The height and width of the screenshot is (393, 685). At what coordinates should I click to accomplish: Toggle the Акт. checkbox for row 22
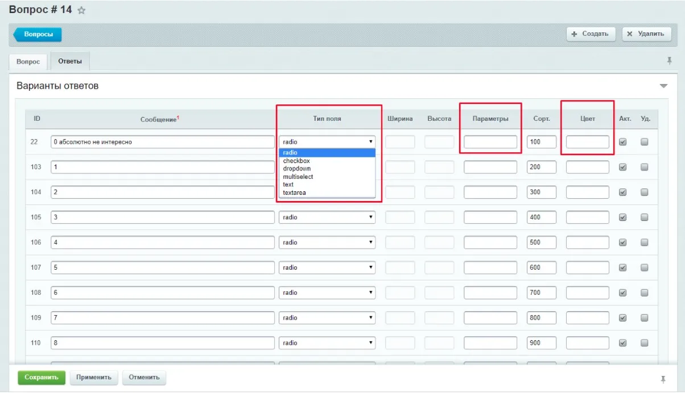coord(622,142)
